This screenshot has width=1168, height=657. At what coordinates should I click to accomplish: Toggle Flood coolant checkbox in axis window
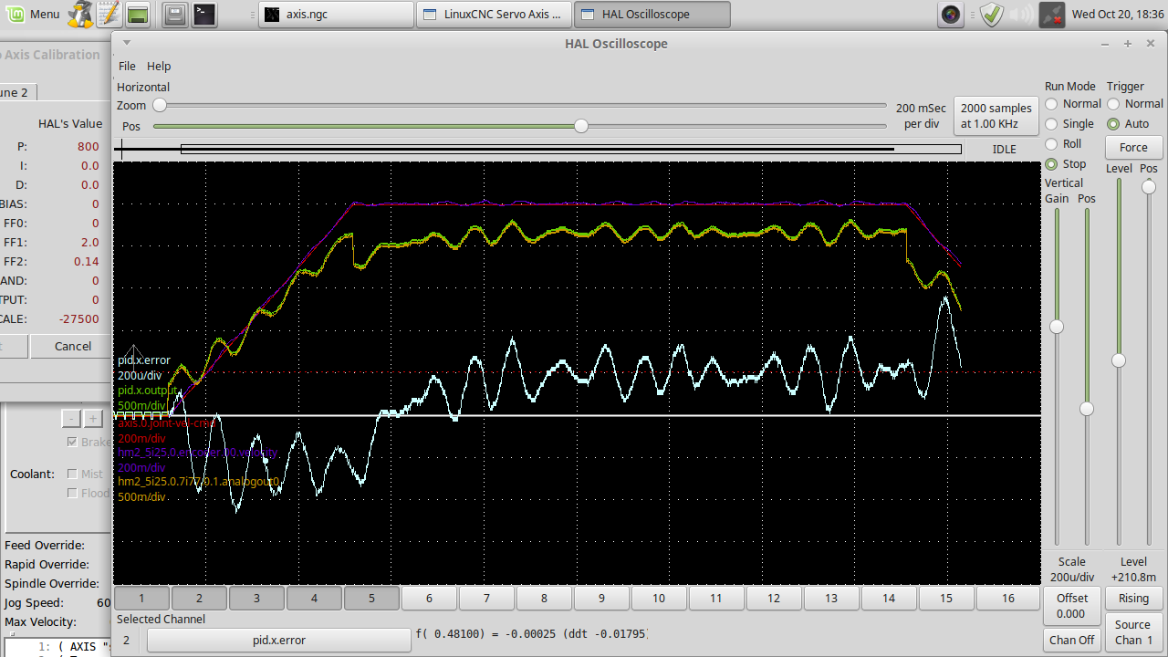tap(73, 494)
